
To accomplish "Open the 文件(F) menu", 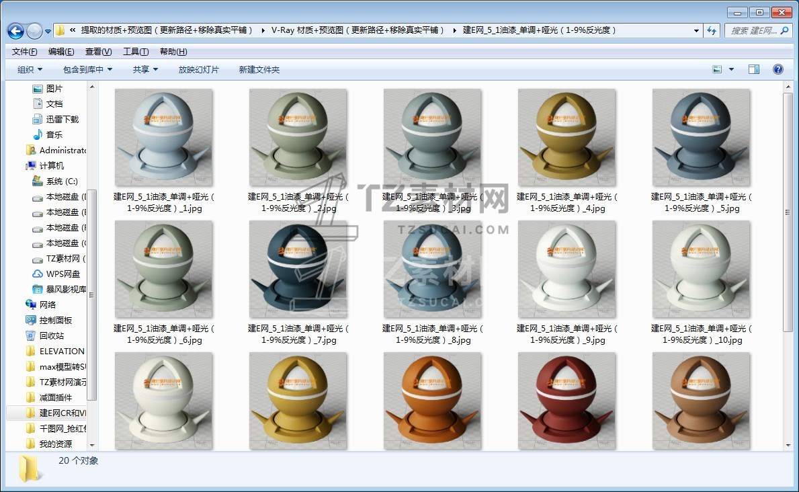I will [x=25, y=52].
